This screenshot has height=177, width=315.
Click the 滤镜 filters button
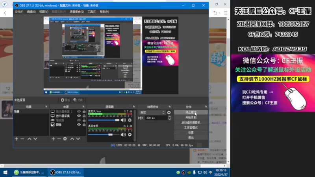point(78,100)
